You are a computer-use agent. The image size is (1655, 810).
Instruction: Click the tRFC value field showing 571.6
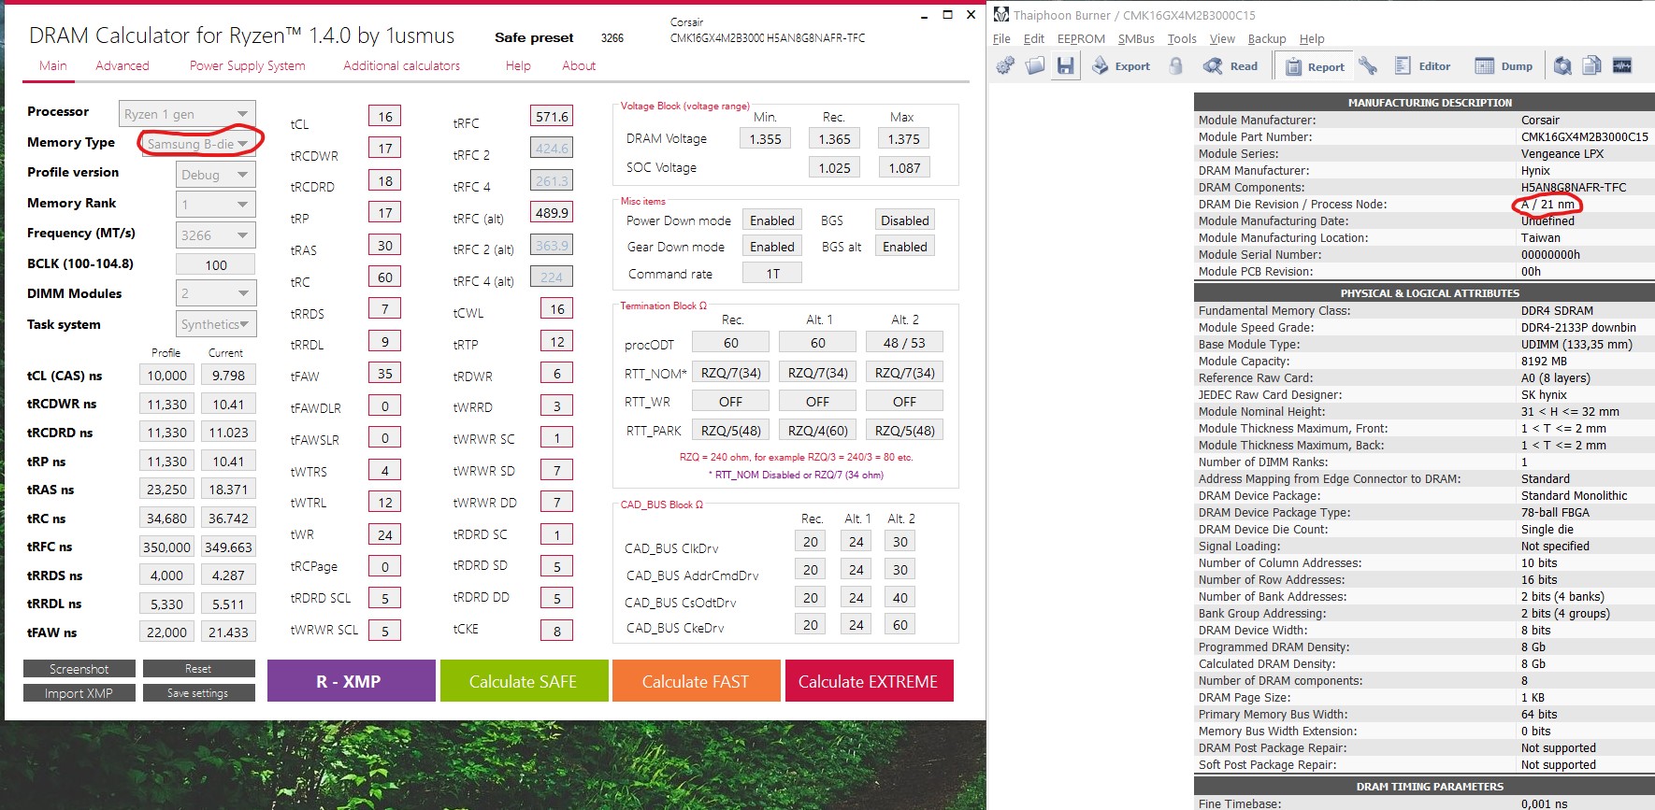click(x=552, y=117)
